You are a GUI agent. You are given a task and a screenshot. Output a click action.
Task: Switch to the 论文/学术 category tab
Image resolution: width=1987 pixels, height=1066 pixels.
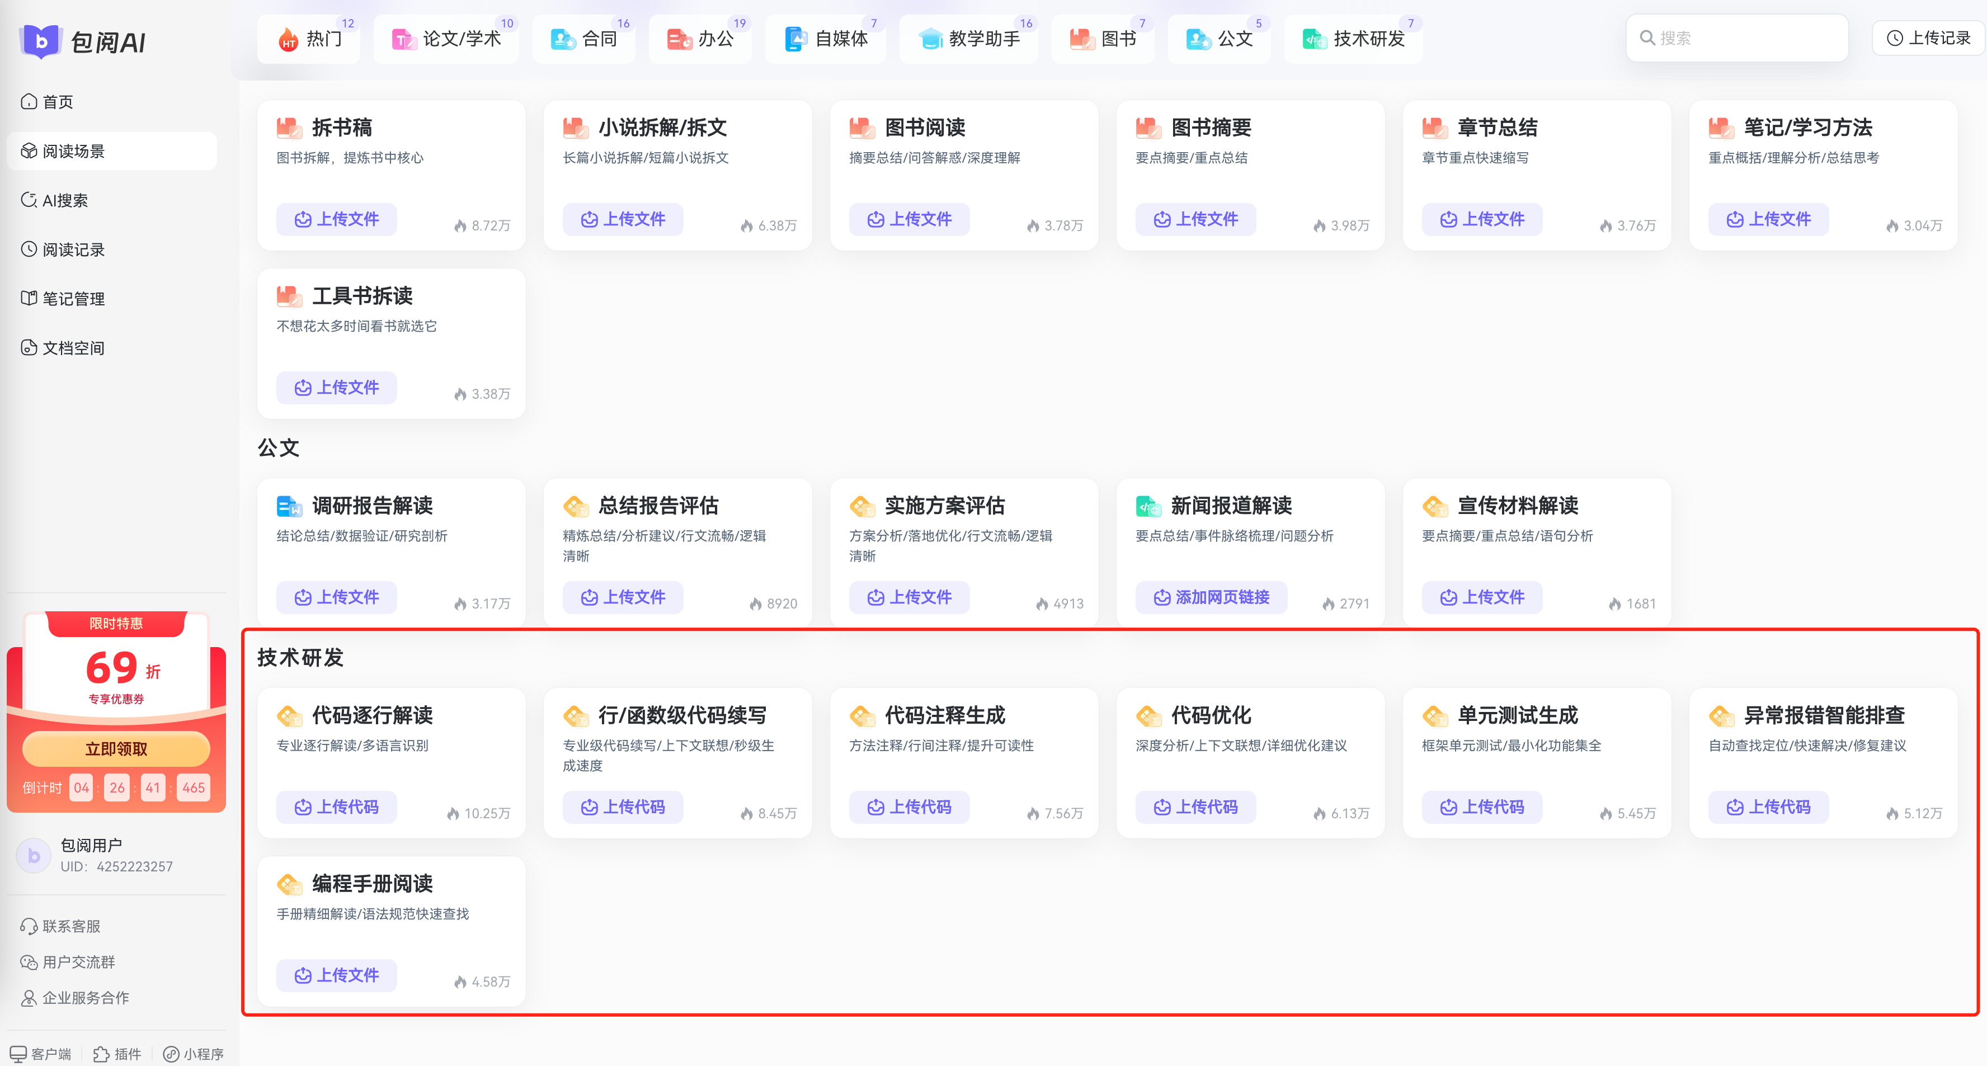(446, 39)
